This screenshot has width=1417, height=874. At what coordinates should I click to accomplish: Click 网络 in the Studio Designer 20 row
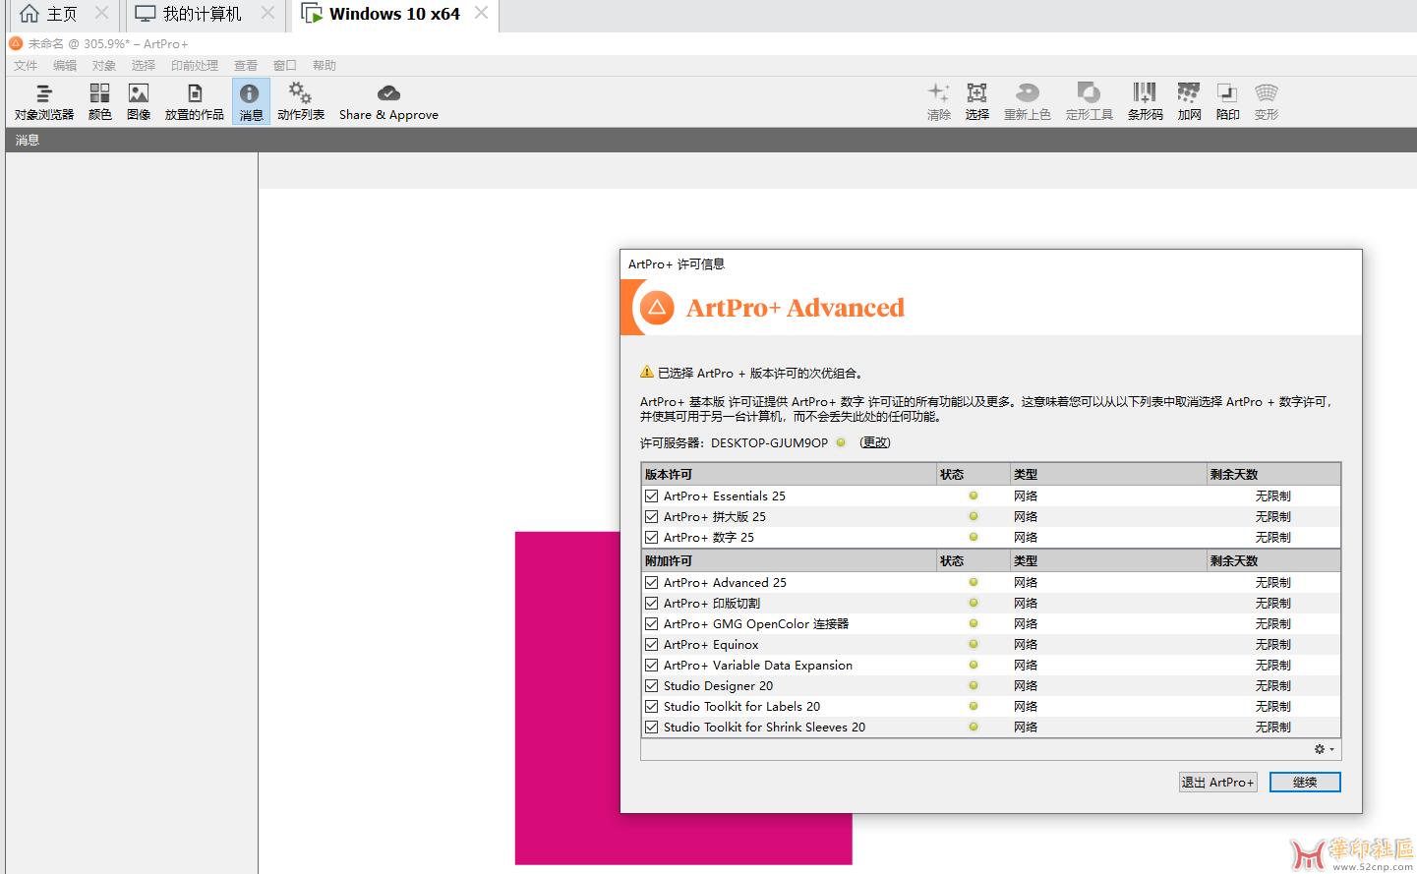[1026, 685]
